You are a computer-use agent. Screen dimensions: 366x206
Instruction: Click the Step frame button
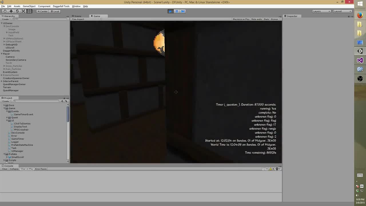(x=183, y=11)
